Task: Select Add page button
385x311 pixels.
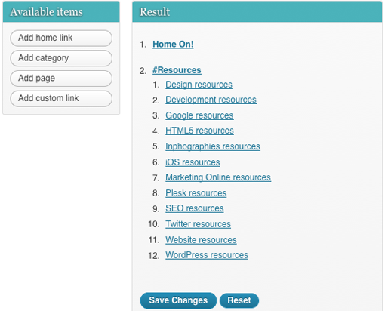Action: [x=61, y=79]
